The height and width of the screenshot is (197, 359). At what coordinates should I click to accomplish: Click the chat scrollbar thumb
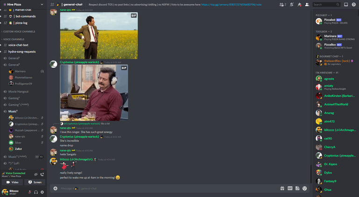coord(311,174)
